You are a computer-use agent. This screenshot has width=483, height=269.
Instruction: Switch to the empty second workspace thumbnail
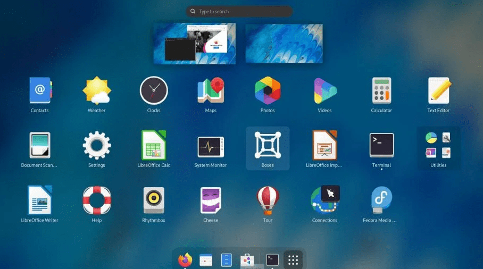coord(284,44)
